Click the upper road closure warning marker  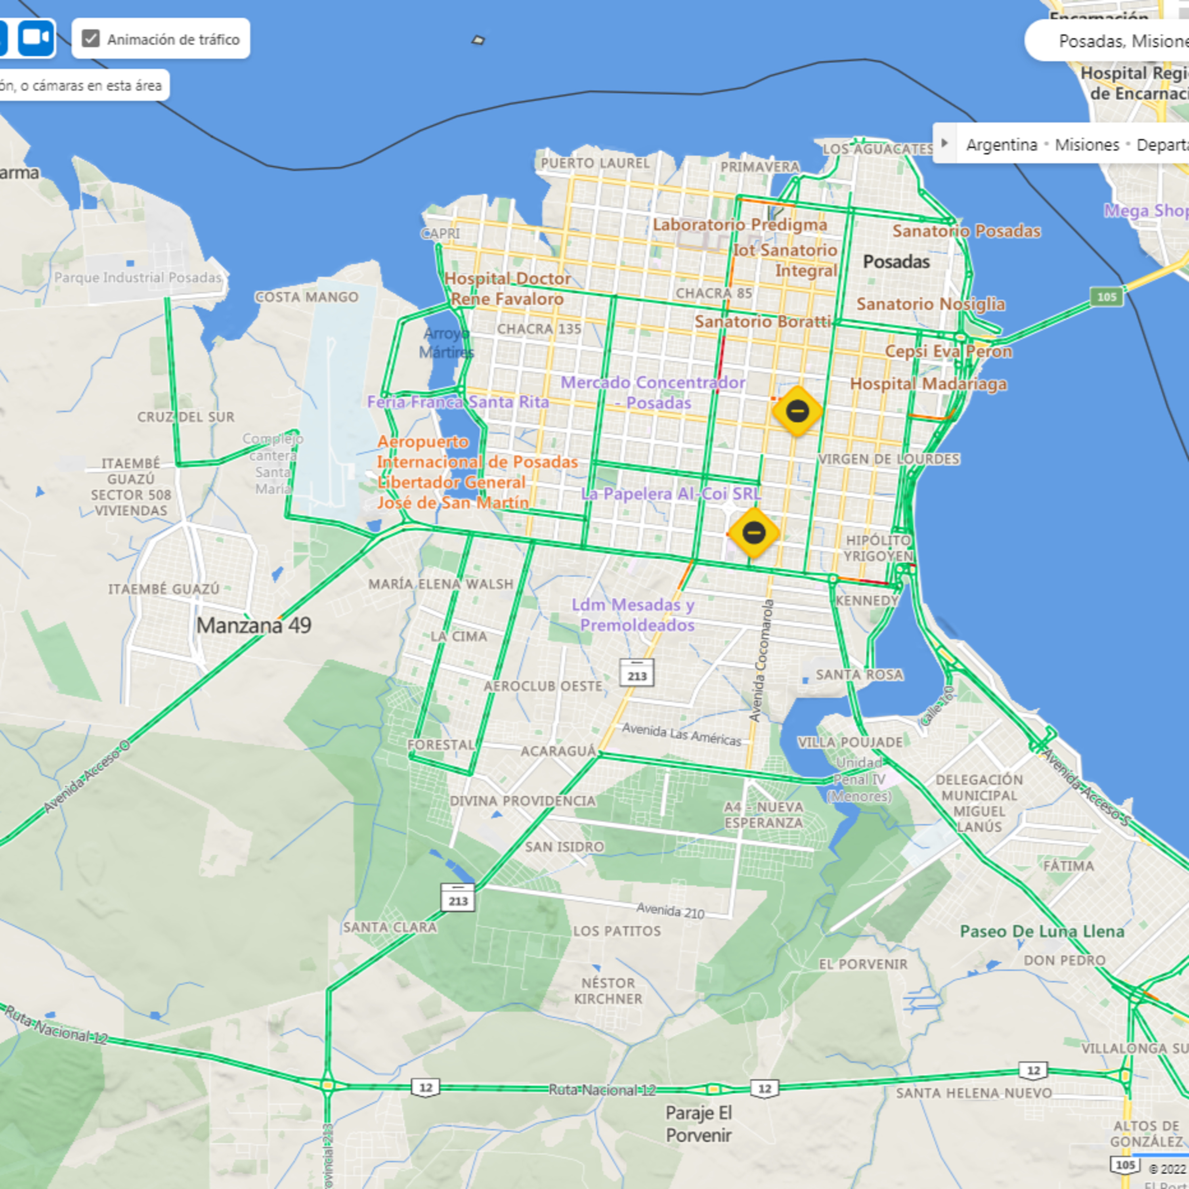click(797, 411)
